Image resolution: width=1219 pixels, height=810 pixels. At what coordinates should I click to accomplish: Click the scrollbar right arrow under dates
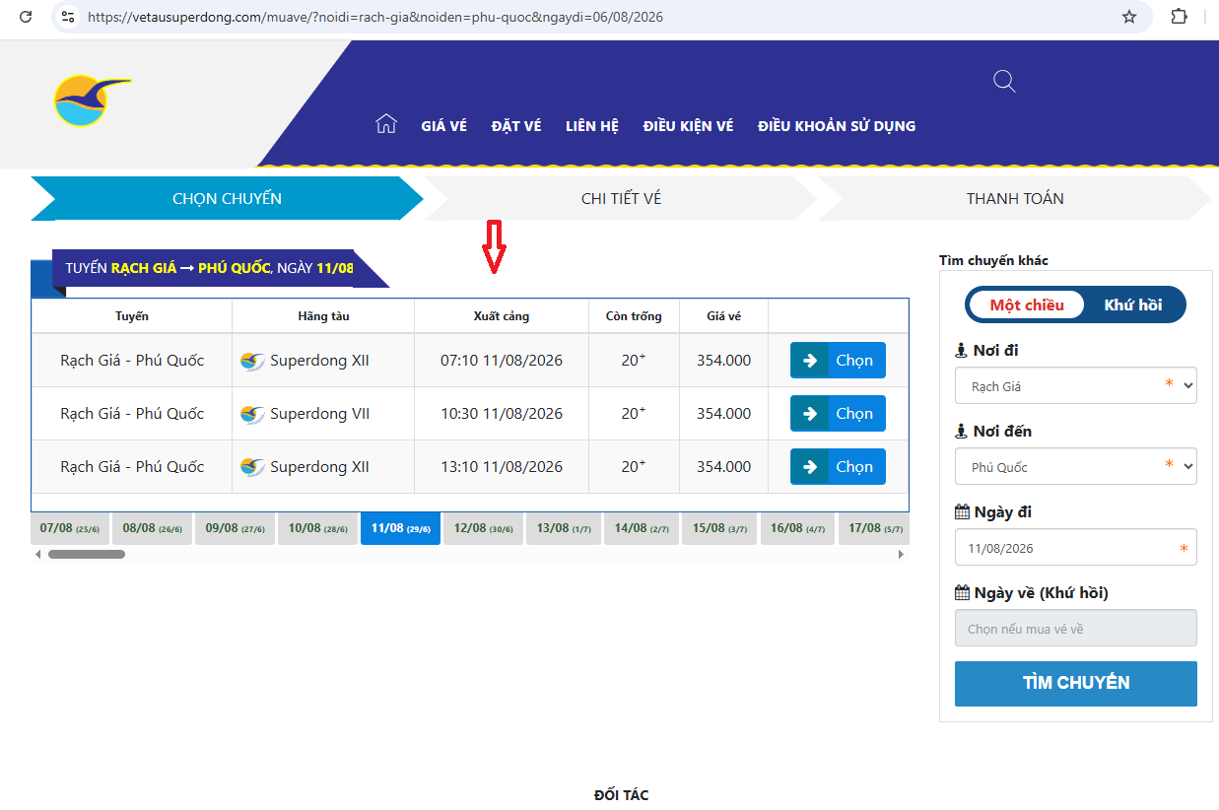point(901,555)
